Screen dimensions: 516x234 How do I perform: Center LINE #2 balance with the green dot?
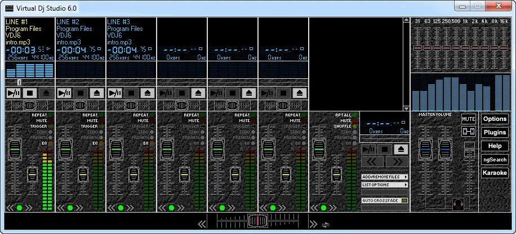click(70, 208)
